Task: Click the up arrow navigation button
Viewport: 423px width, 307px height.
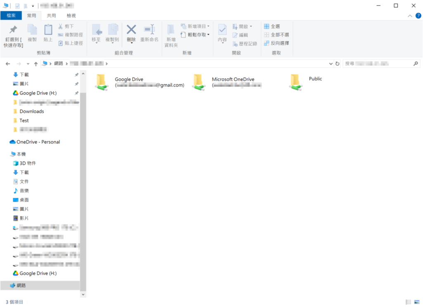Action: [36, 64]
